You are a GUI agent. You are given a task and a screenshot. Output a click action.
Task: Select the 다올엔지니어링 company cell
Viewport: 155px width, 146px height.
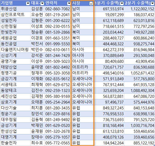pyautogui.click(x=15, y=50)
